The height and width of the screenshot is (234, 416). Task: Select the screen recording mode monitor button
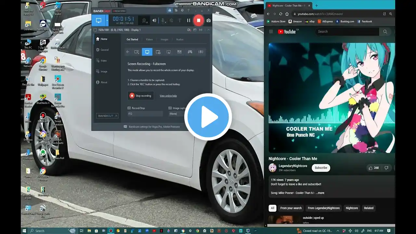point(98,20)
